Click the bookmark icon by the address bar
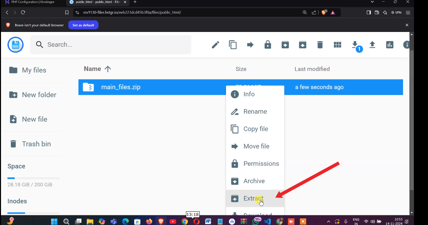Screen dimensions: 428x225 [67, 12]
